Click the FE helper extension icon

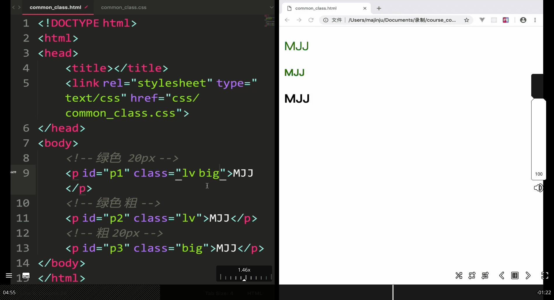pos(506,20)
